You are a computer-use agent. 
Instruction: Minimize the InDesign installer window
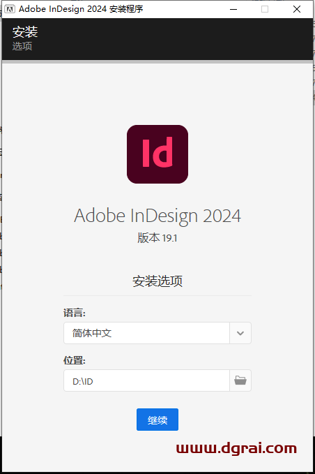click(x=233, y=9)
